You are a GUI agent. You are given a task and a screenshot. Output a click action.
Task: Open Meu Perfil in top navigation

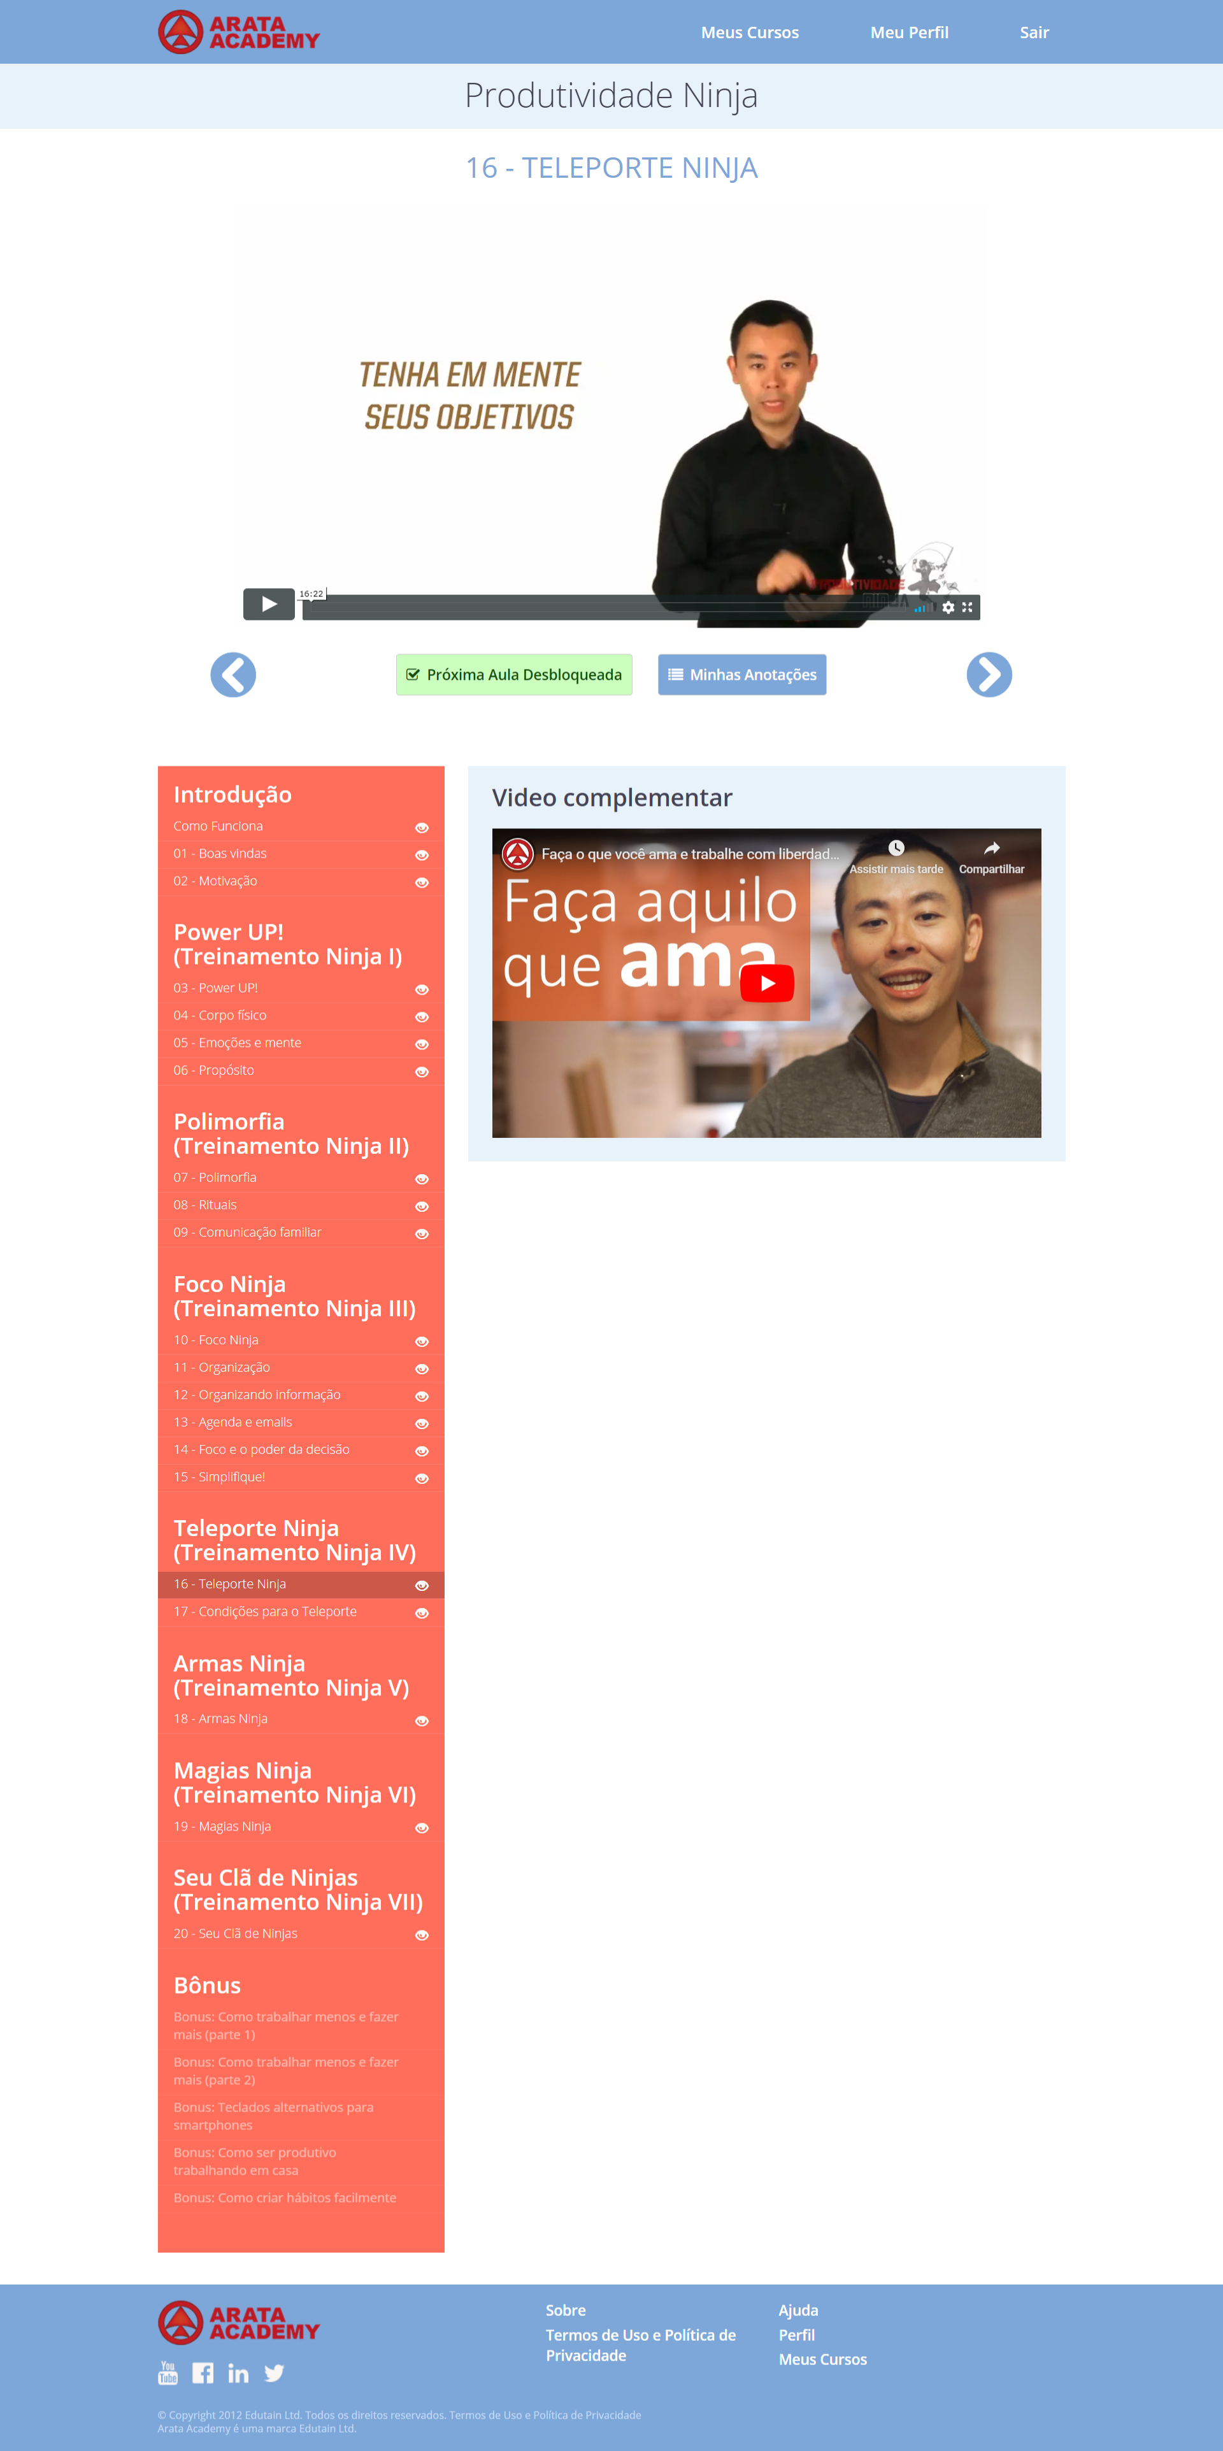point(908,32)
